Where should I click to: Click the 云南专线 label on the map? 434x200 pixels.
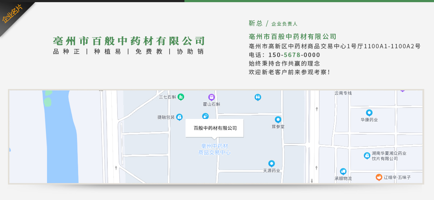(343, 93)
